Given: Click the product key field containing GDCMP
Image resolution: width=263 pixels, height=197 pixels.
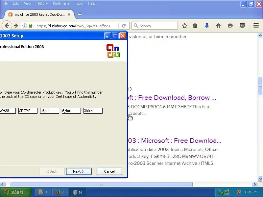Looking at the screenshot, I should click(x=28, y=111).
